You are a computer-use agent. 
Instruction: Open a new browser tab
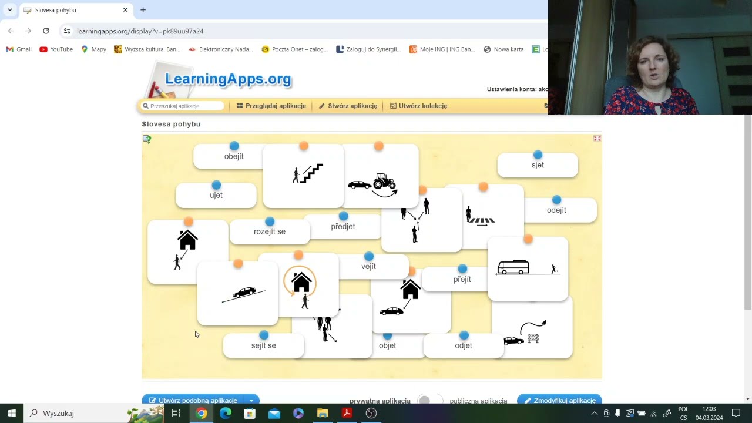pos(143,10)
